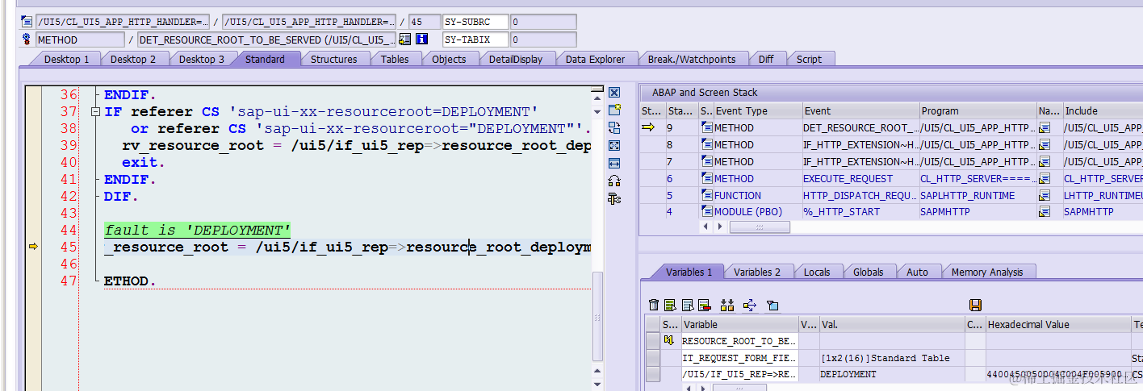Click the SY-TABIX field
The width and height of the screenshot is (1143, 391).
[475, 40]
